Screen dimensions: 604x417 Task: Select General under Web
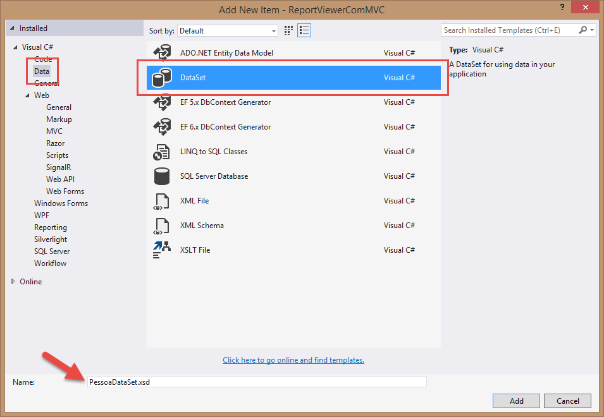(x=59, y=107)
